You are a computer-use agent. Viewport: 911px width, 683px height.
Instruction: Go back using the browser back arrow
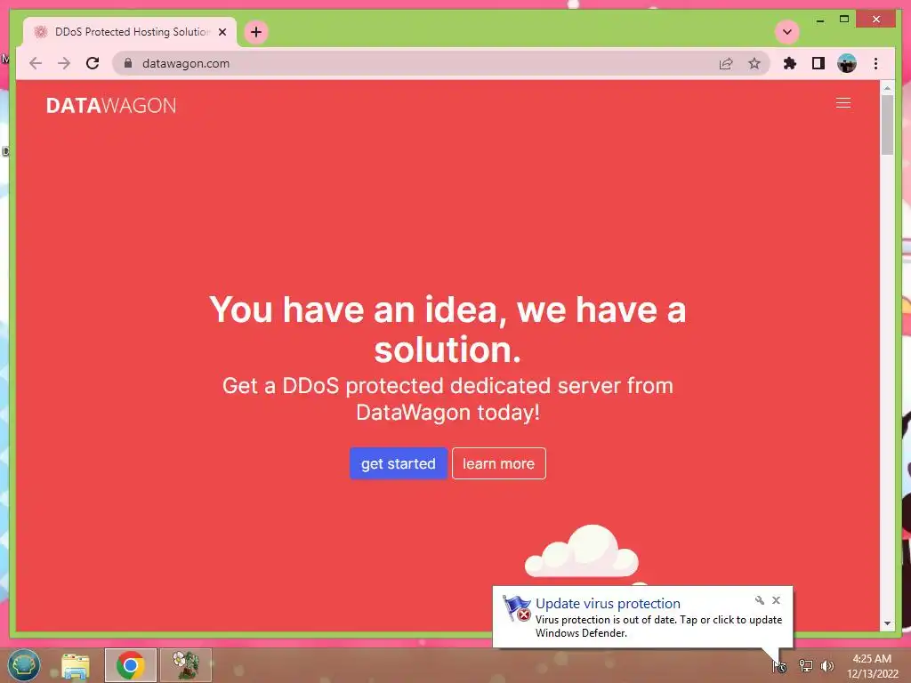[36, 63]
